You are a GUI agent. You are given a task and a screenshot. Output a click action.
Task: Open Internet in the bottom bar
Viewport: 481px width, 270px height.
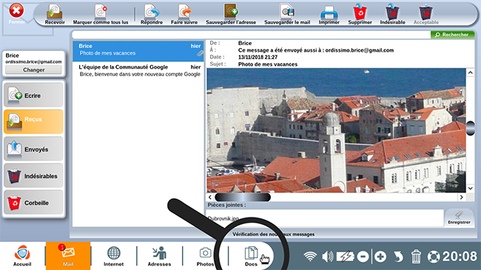pyautogui.click(x=113, y=256)
